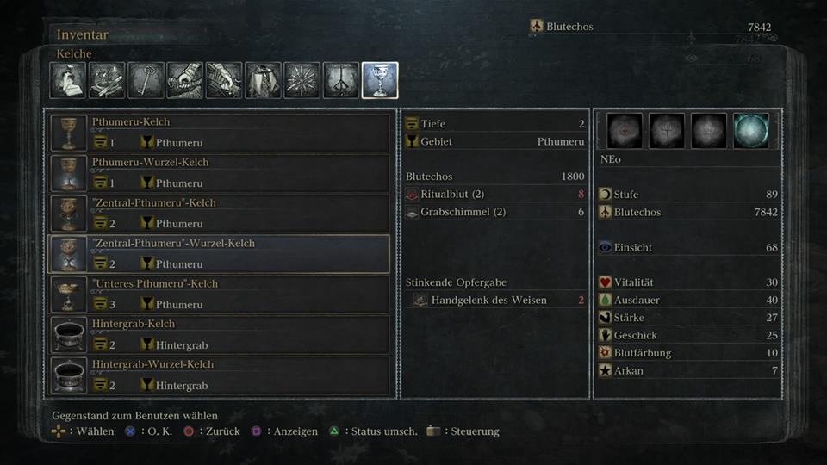The image size is (827, 465).
Task: Select the "Unteres Pthumeru"-Kelch entry
Action: pos(220,294)
